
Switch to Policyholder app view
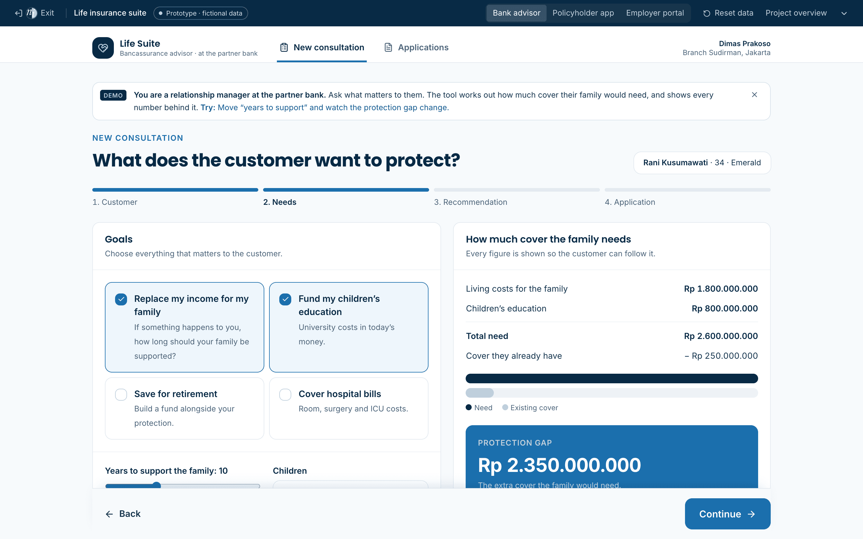[x=583, y=13]
